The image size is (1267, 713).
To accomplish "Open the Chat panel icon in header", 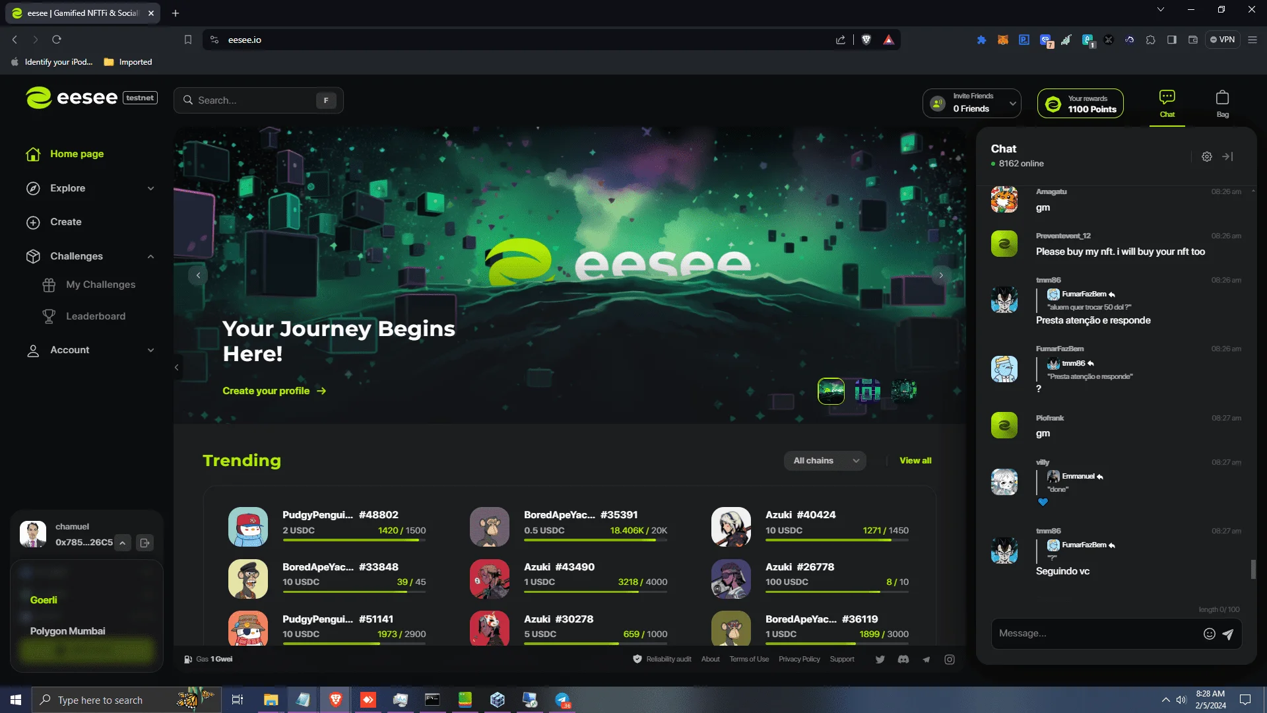I will 1167,104.
